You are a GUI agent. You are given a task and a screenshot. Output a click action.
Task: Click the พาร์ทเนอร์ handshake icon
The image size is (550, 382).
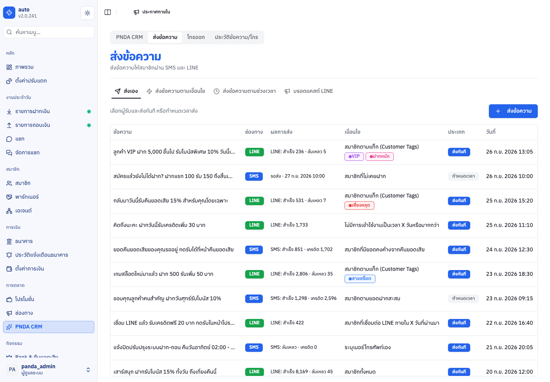(x=9, y=197)
